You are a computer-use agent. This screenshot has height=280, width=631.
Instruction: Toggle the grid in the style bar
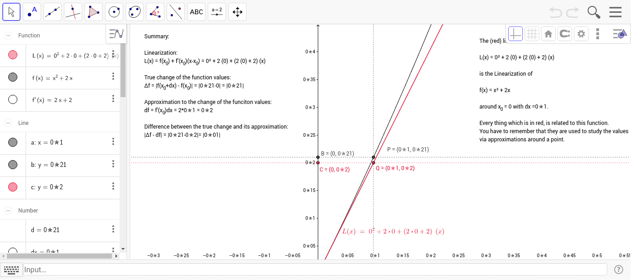pyautogui.click(x=531, y=33)
